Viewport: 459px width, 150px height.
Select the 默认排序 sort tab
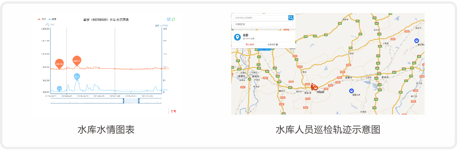(250, 44)
